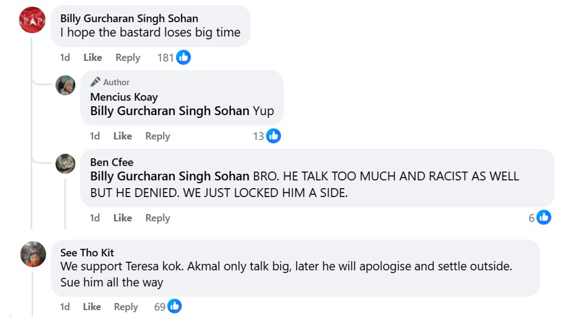Open reactions with 13 likes on Mencius's reply
This screenshot has height=331, width=565.
273,136
